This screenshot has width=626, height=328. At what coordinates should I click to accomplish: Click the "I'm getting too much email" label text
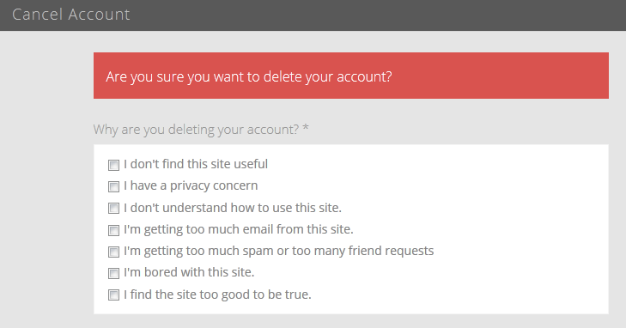pyautogui.click(x=239, y=229)
